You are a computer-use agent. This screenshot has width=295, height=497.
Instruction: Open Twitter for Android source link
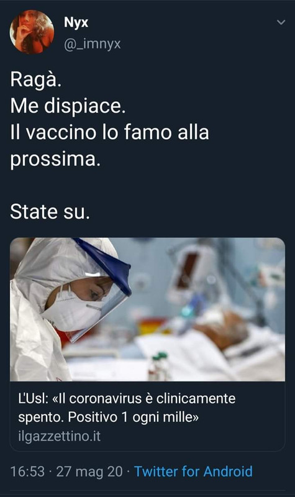point(193,472)
